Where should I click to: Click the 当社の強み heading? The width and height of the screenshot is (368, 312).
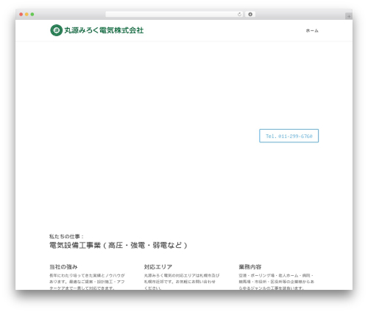tap(63, 267)
